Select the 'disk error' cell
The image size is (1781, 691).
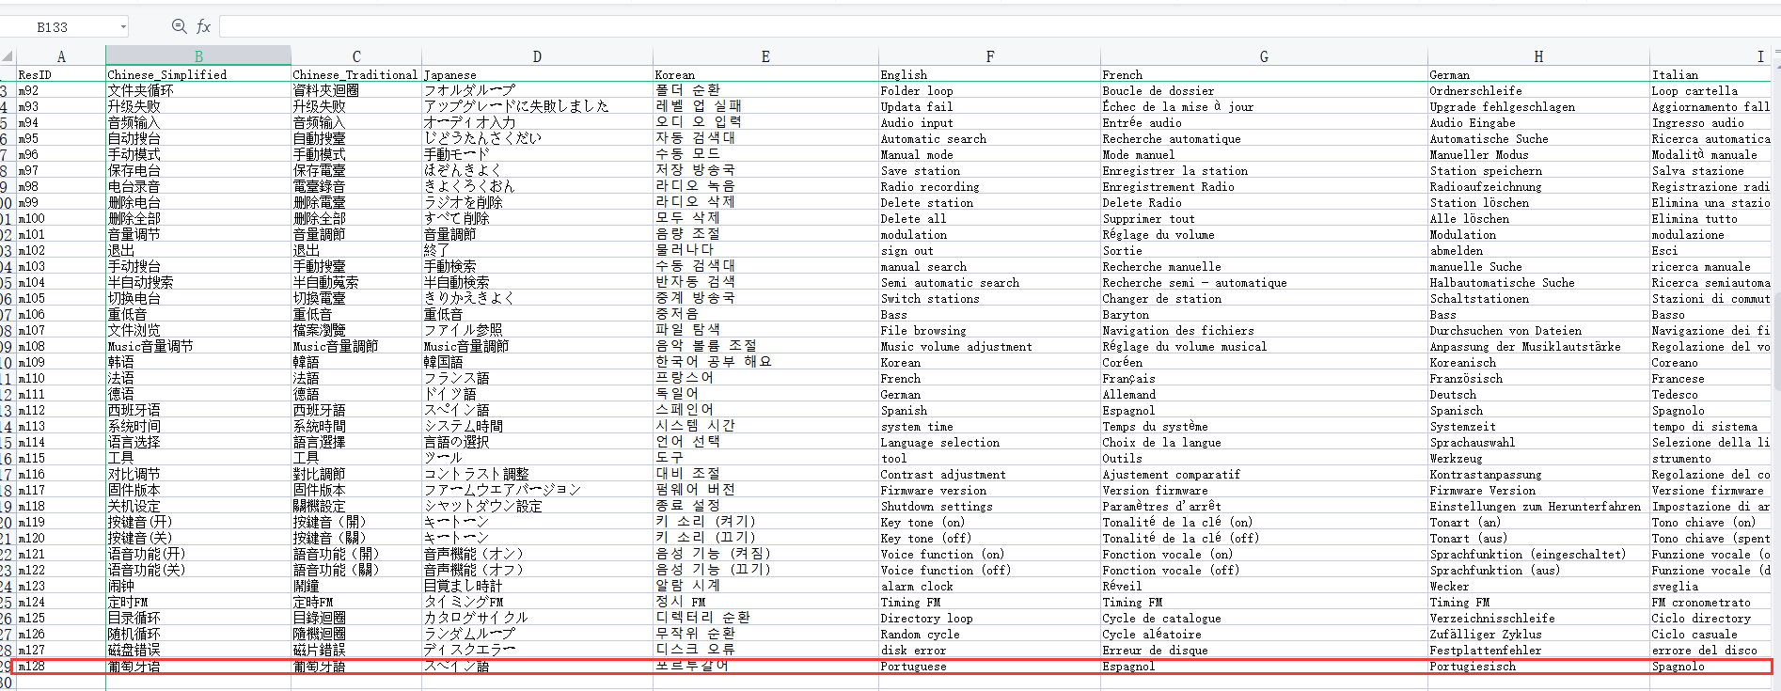point(989,650)
